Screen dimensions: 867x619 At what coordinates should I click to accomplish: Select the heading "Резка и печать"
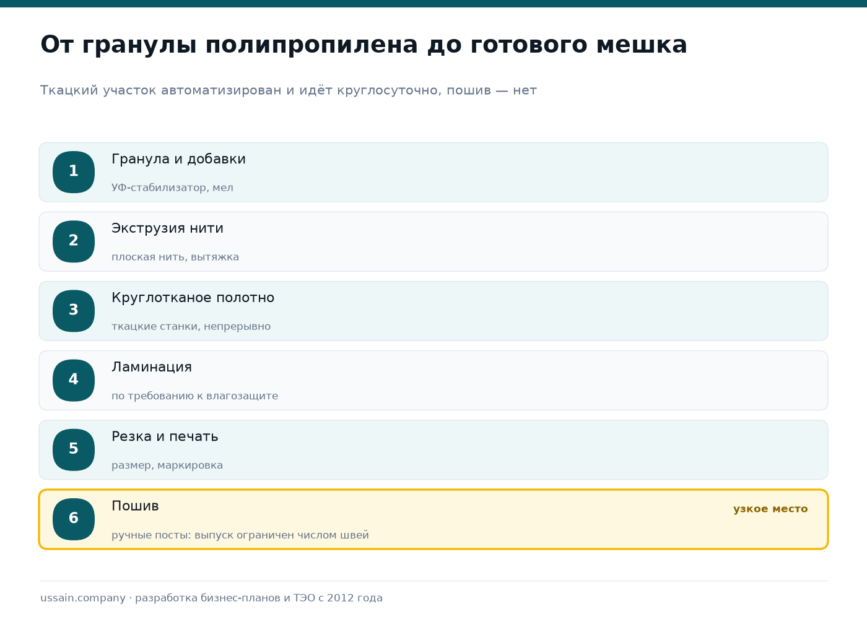pos(165,436)
